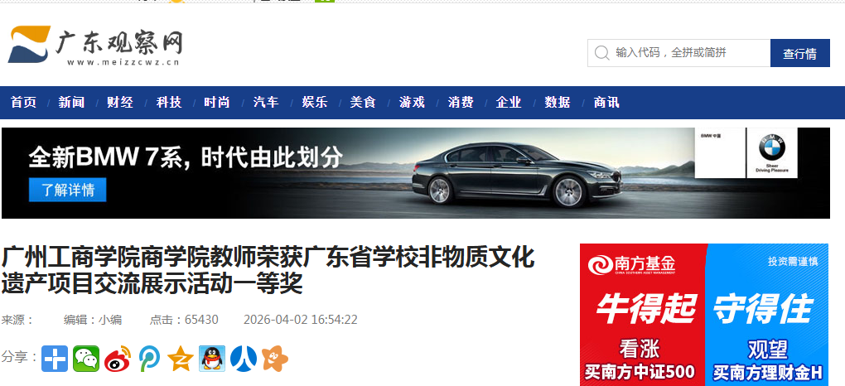Click the 广东观察网 site logo
This screenshot has height=386, width=845.
(x=95, y=46)
